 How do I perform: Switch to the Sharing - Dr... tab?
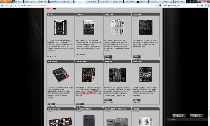(30, 2)
